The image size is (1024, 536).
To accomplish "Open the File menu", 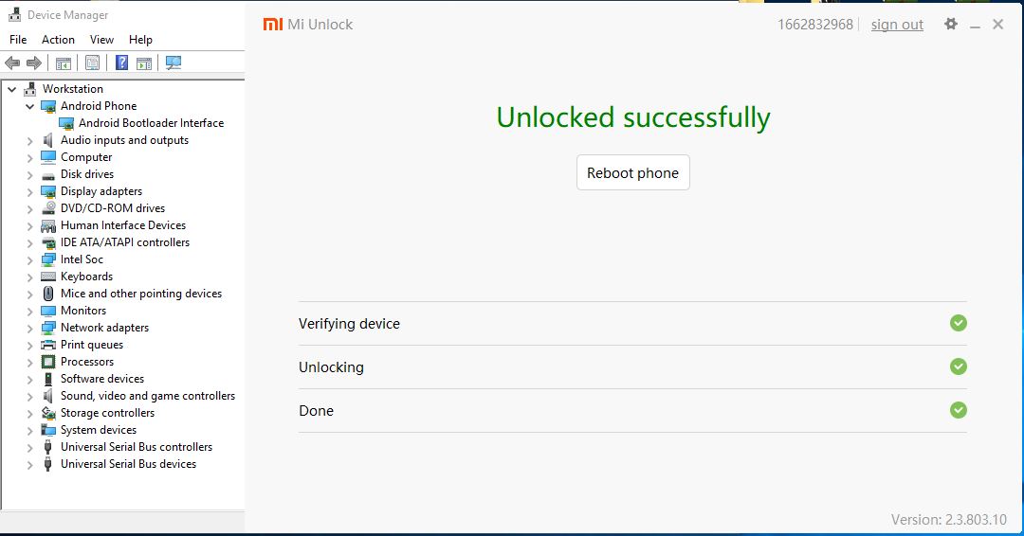I will pyautogui.click(x=18, y=40).
